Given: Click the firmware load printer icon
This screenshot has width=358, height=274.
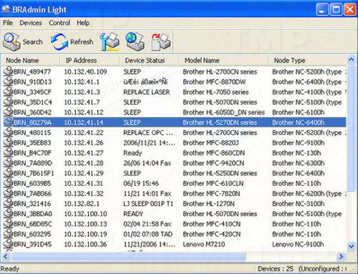Looking at the screenshot, I should point(160,42).
